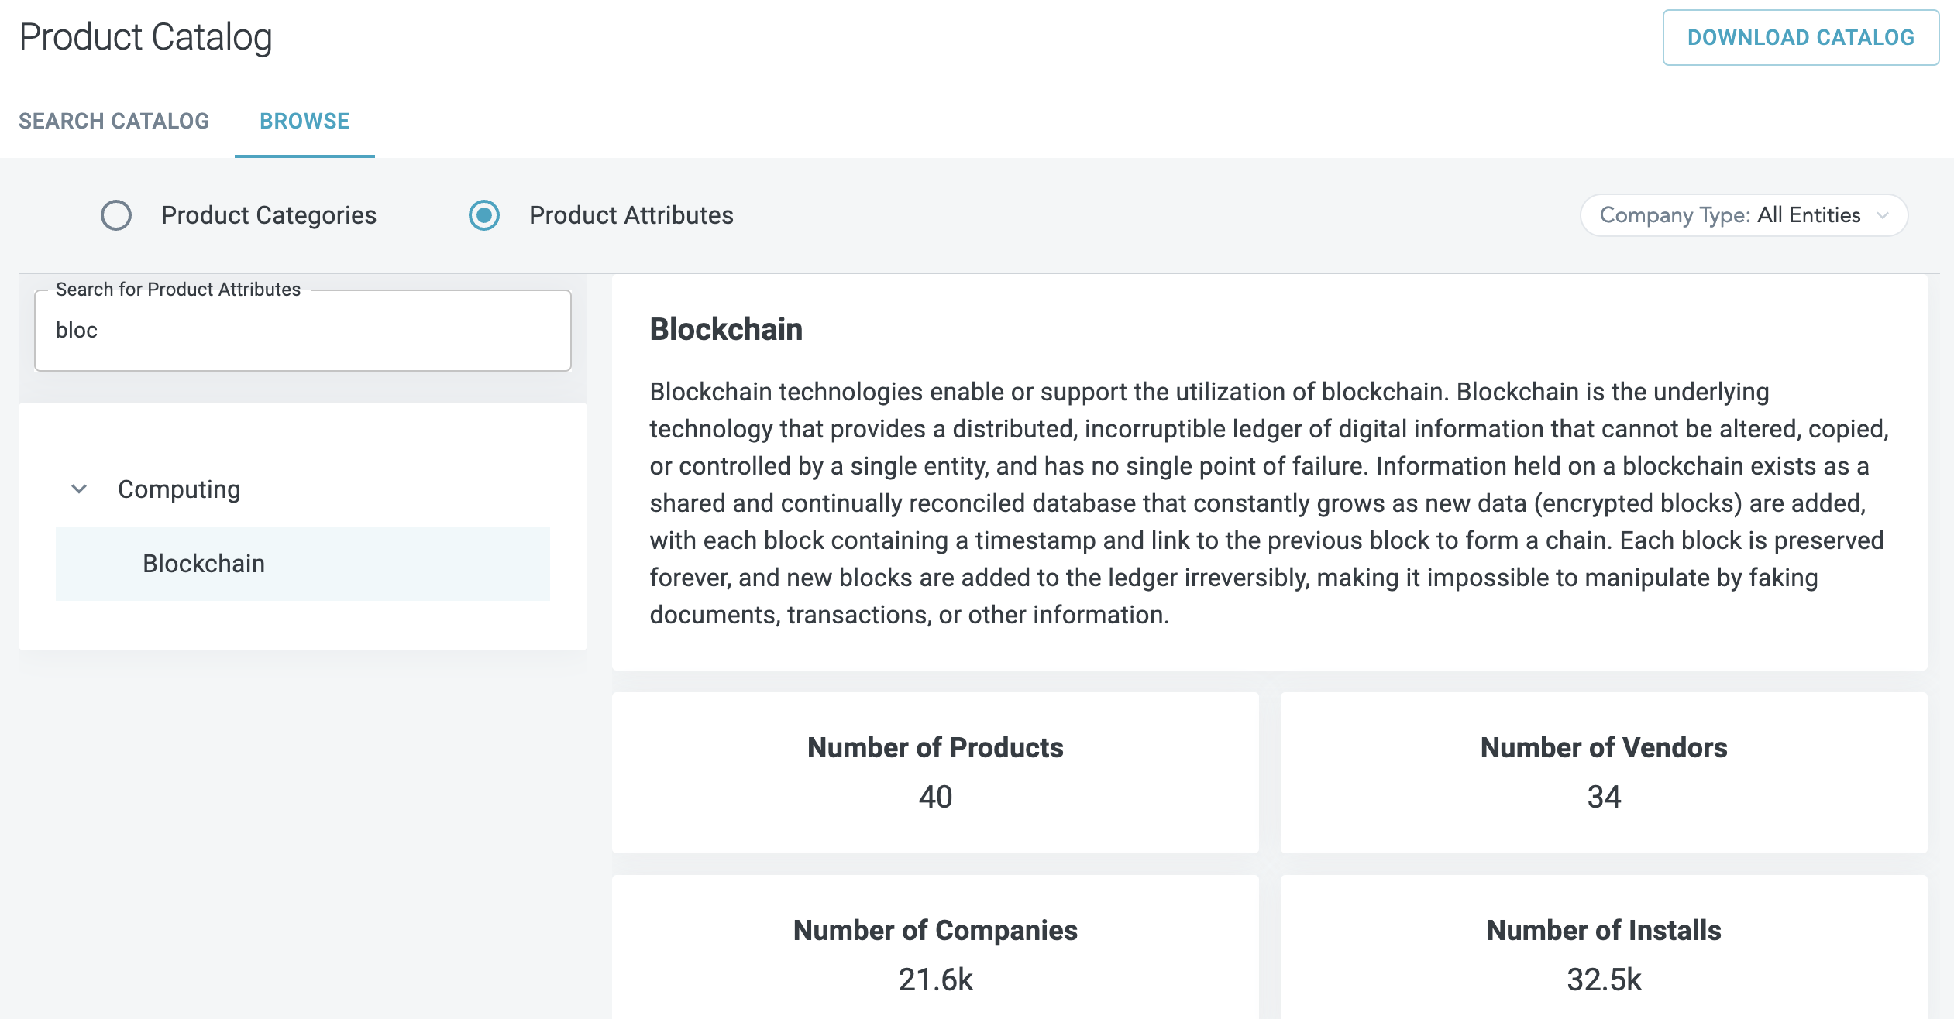
Task: Click the chevron arrow beside All Entities
Action: [1883, 216]
